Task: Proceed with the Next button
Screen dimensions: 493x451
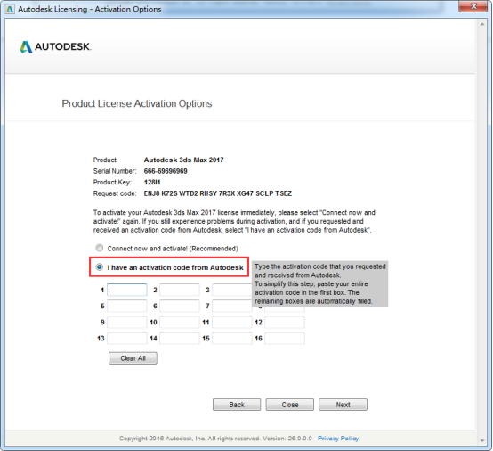Action: 343,405
